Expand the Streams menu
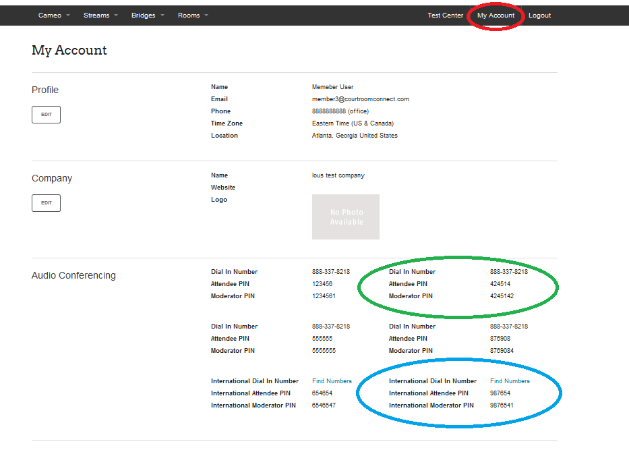This screenshot has height=450, width=629. click(x=100, y=16)
